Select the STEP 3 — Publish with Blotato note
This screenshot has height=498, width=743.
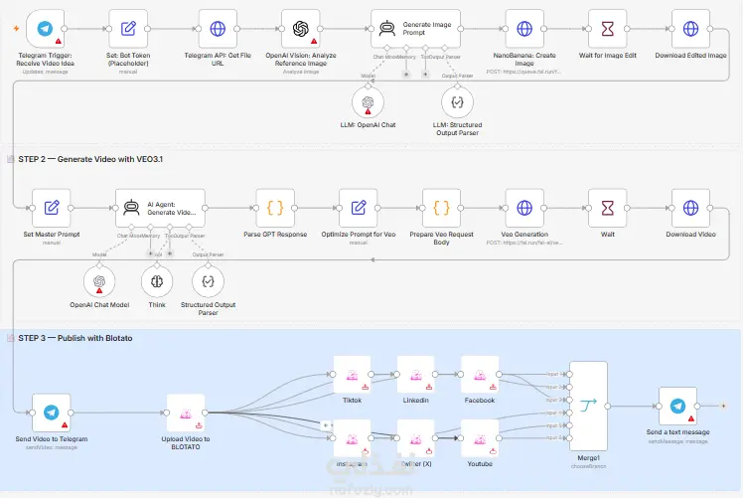point(75,338)
